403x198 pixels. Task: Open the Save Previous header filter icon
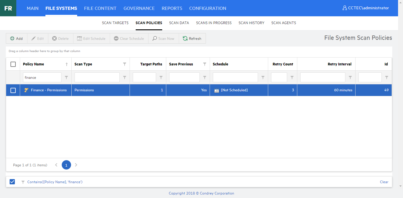205,64
